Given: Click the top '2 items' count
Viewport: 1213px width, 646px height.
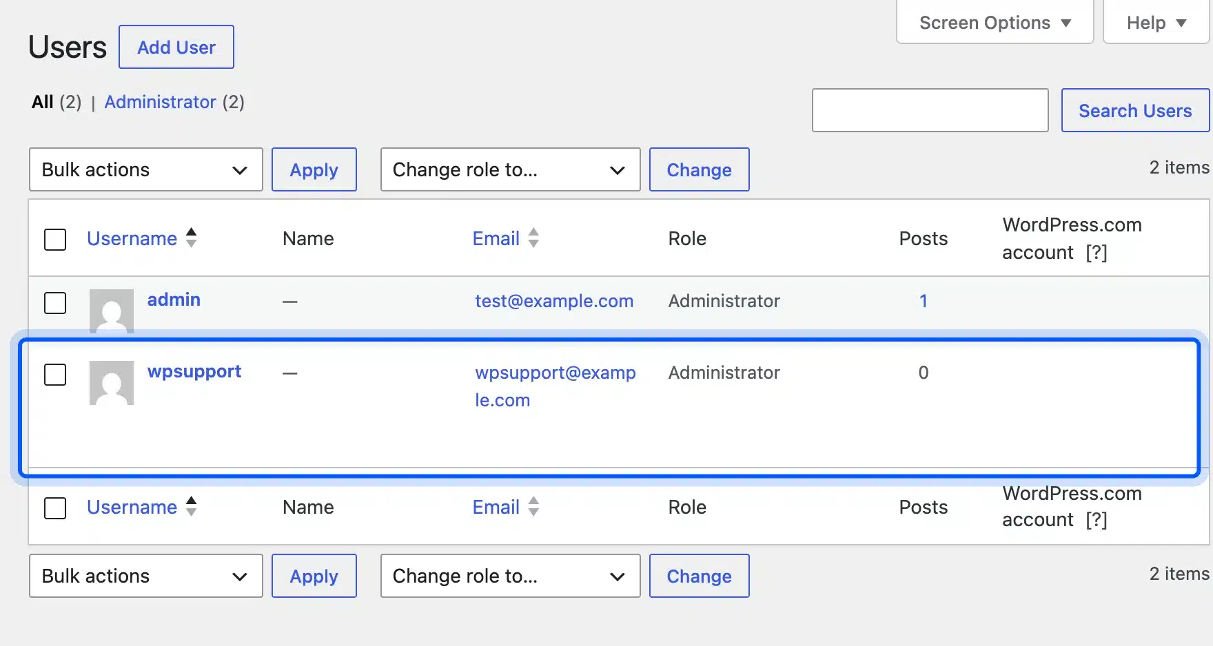Looking at the screenshot, I should coord(1179,167).
